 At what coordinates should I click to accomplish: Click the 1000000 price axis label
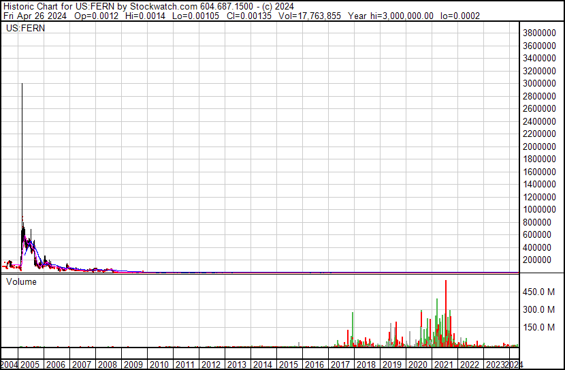pos(539,209)
